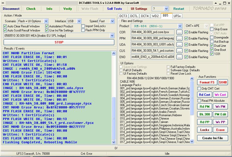
Task: Click the Format FS button
Action: click(x=207, y=82)
